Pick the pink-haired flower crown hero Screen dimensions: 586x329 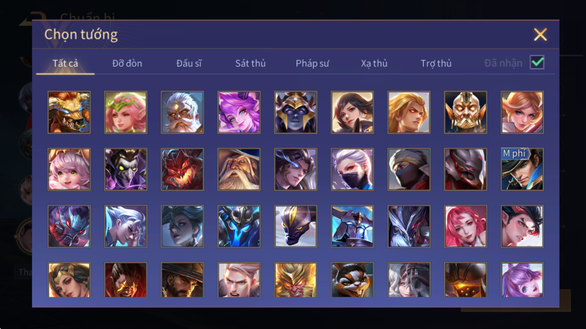[126, 112]
